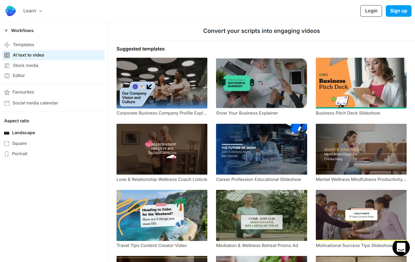Click the blue bird logo icon
415x262 pixels.
10,11
